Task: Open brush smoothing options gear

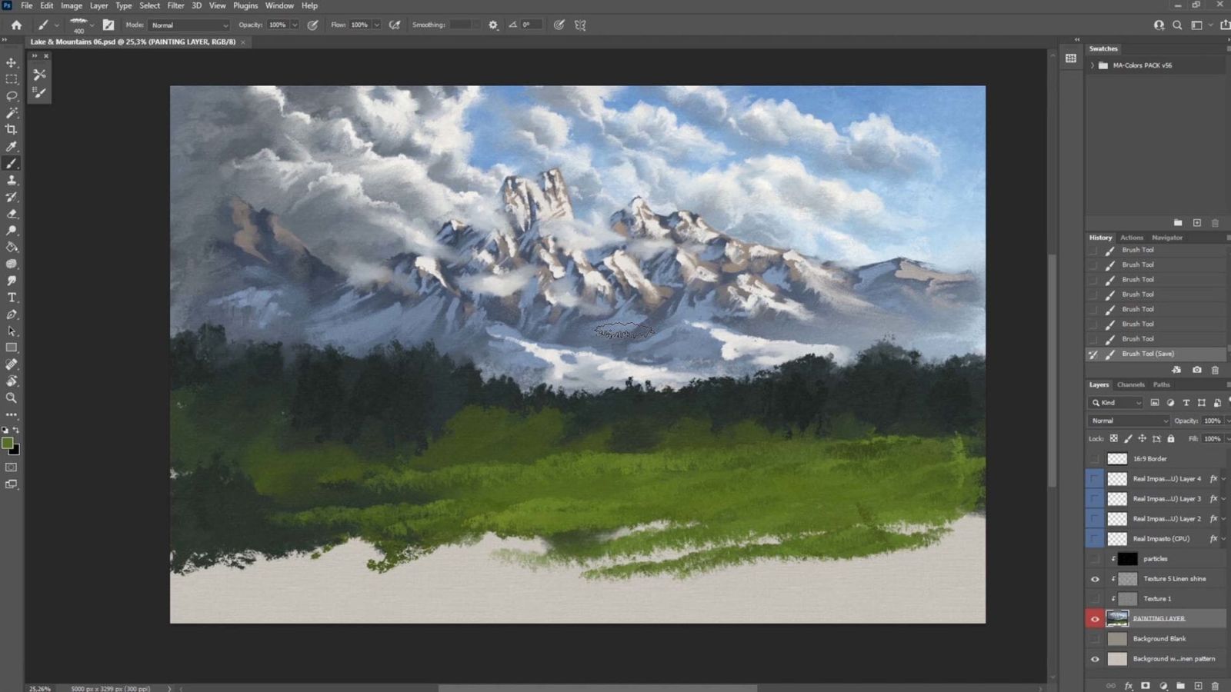Action: click(493, 25)
